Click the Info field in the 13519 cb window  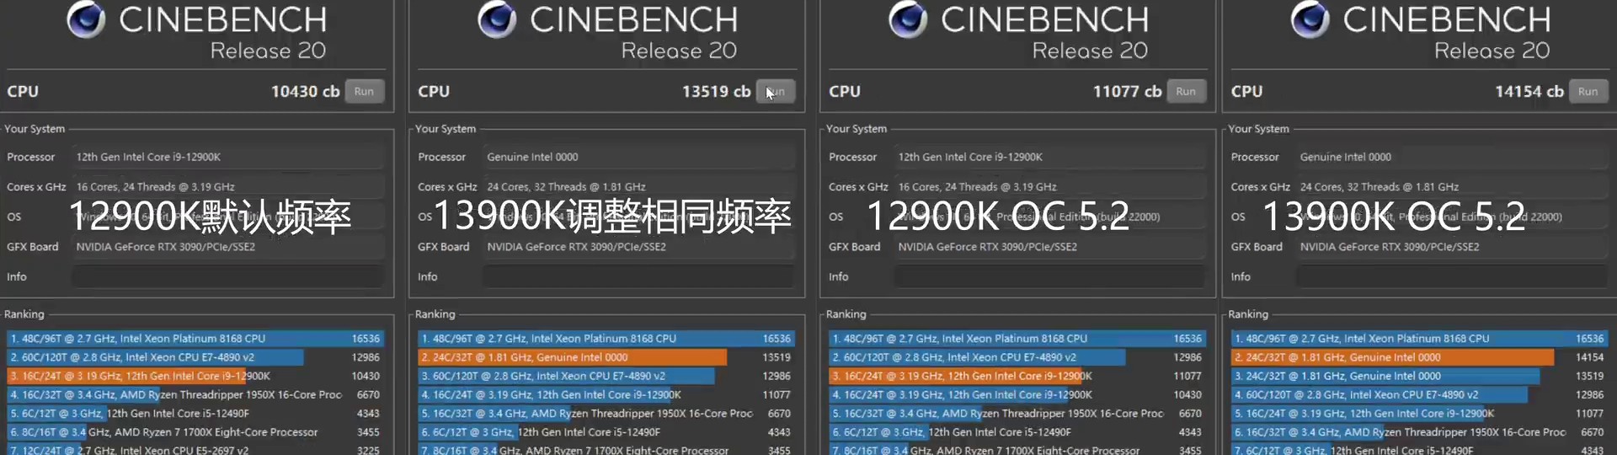[639, 276]
